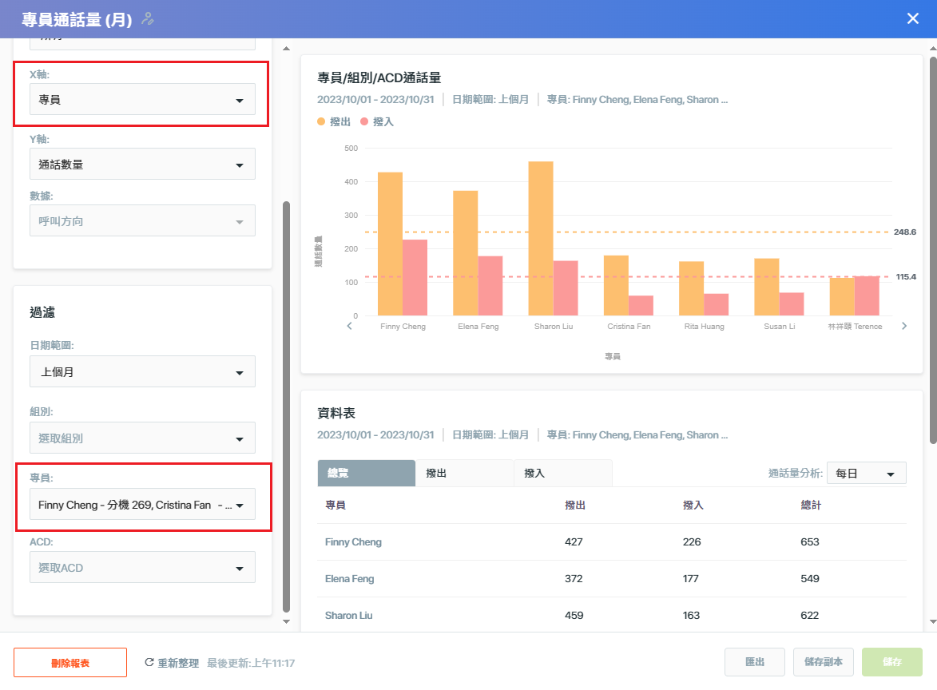Image resolution: width=937 pixels, height=690 pixels.
Task: Click the Rita Huang axis label
Action: pos(704,326)
